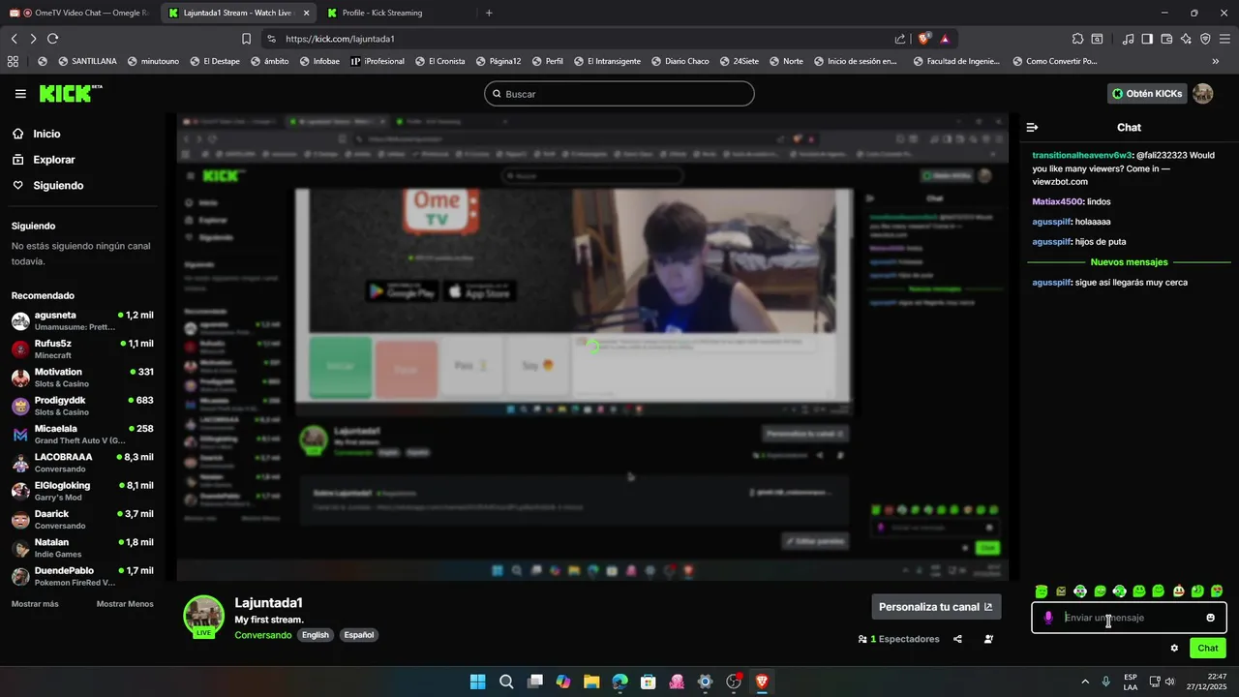Focus the Buscar search field
This screenshot has height=697, width=1239.
point(619,94)
